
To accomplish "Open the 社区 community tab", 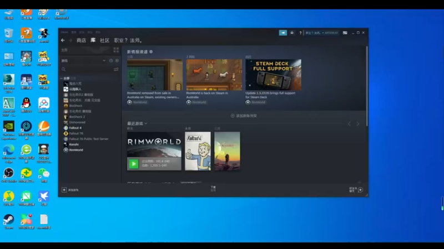I will pyautogui.click(x=104, y=40).
